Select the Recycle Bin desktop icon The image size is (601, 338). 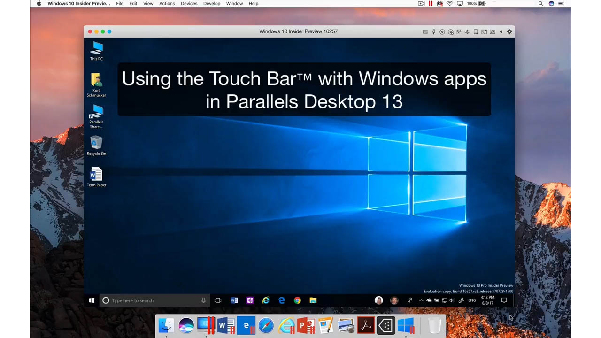(x=96, y=146)
